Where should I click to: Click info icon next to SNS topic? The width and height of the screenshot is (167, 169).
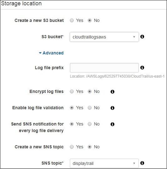(142, 163)
